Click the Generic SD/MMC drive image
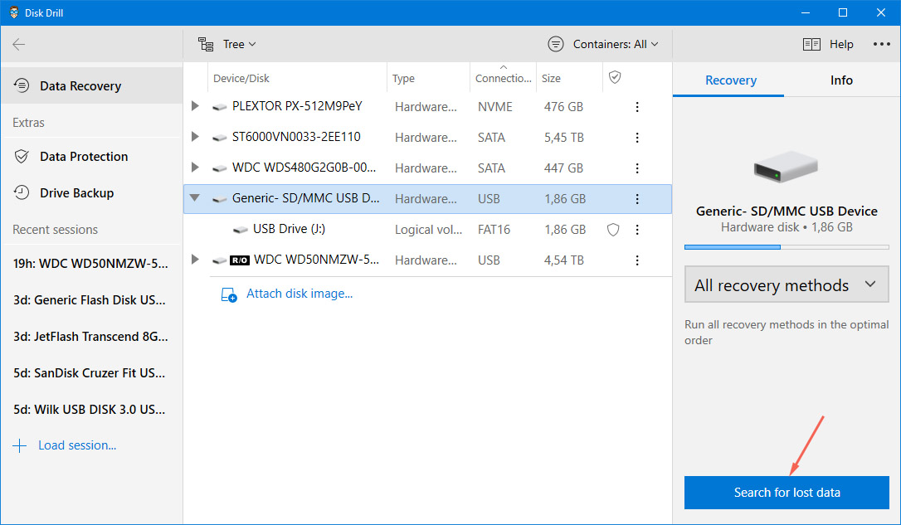 point(786,167)
